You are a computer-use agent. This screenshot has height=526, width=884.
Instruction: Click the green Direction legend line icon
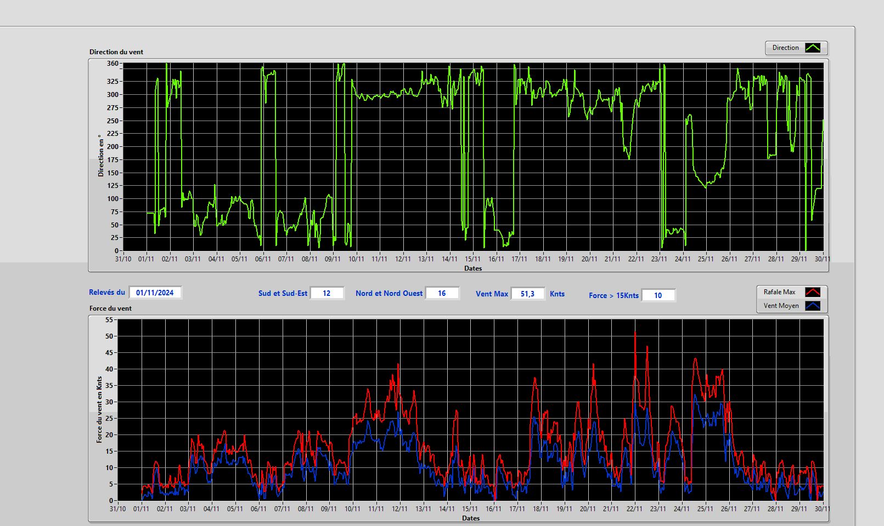point(813,48)
